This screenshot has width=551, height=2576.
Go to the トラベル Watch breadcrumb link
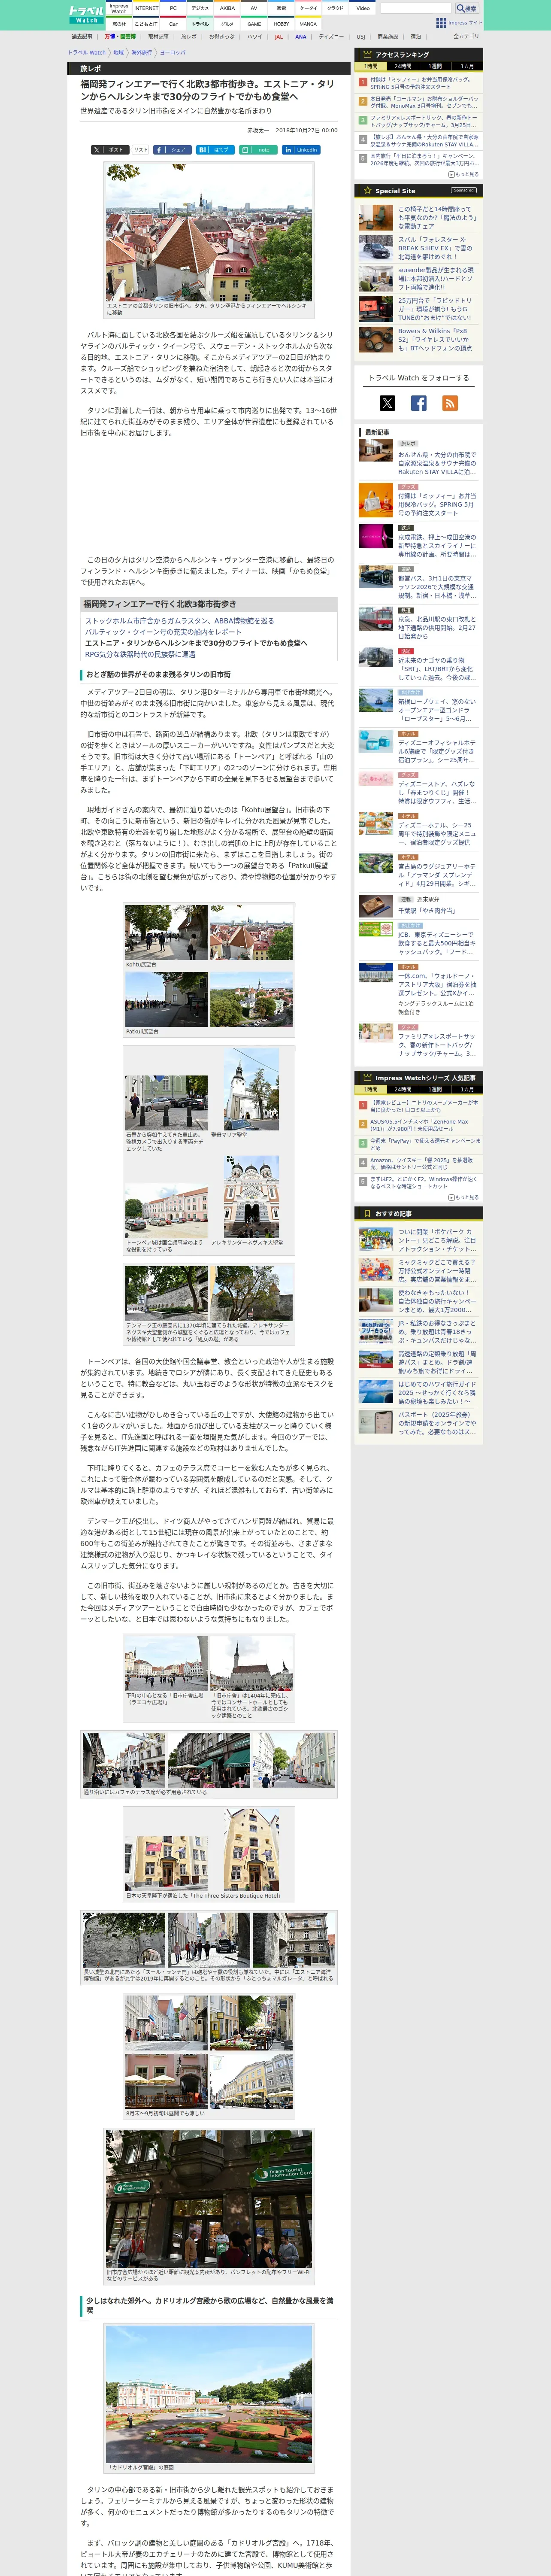coord(87,52)
